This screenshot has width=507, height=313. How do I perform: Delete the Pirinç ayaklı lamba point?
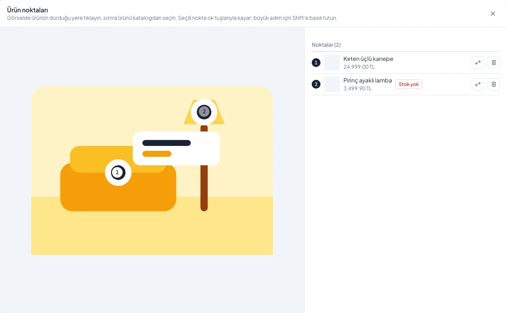pos(493,84)
